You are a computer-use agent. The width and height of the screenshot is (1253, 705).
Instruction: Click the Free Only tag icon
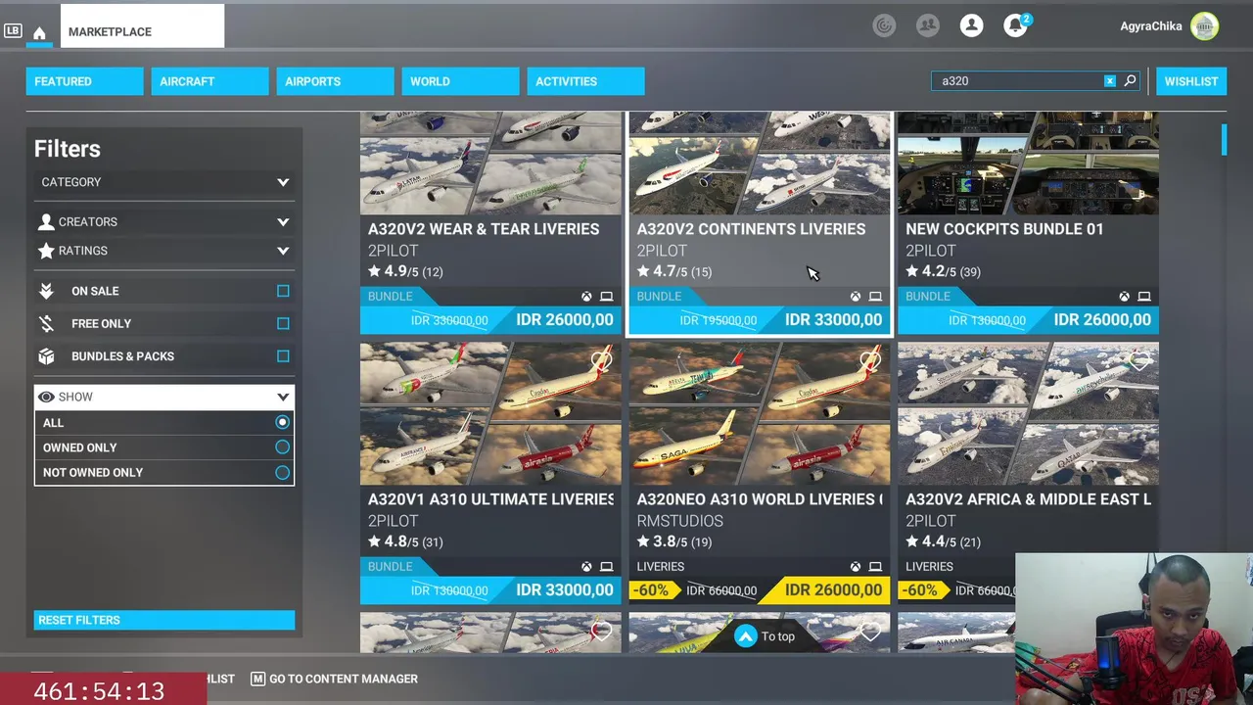(46, 323)
